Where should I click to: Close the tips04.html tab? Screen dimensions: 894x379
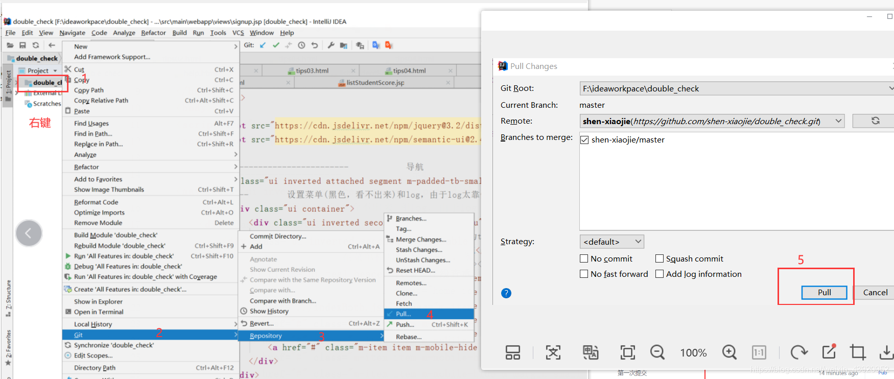pos(450,71)
